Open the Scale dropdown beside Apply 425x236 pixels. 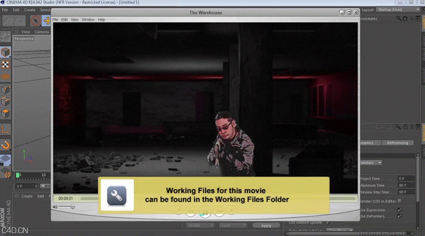(233, 226)
